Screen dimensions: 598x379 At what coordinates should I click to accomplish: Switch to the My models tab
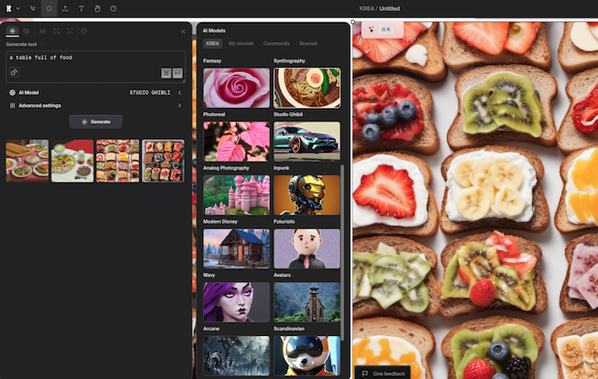tap(241, 42)
